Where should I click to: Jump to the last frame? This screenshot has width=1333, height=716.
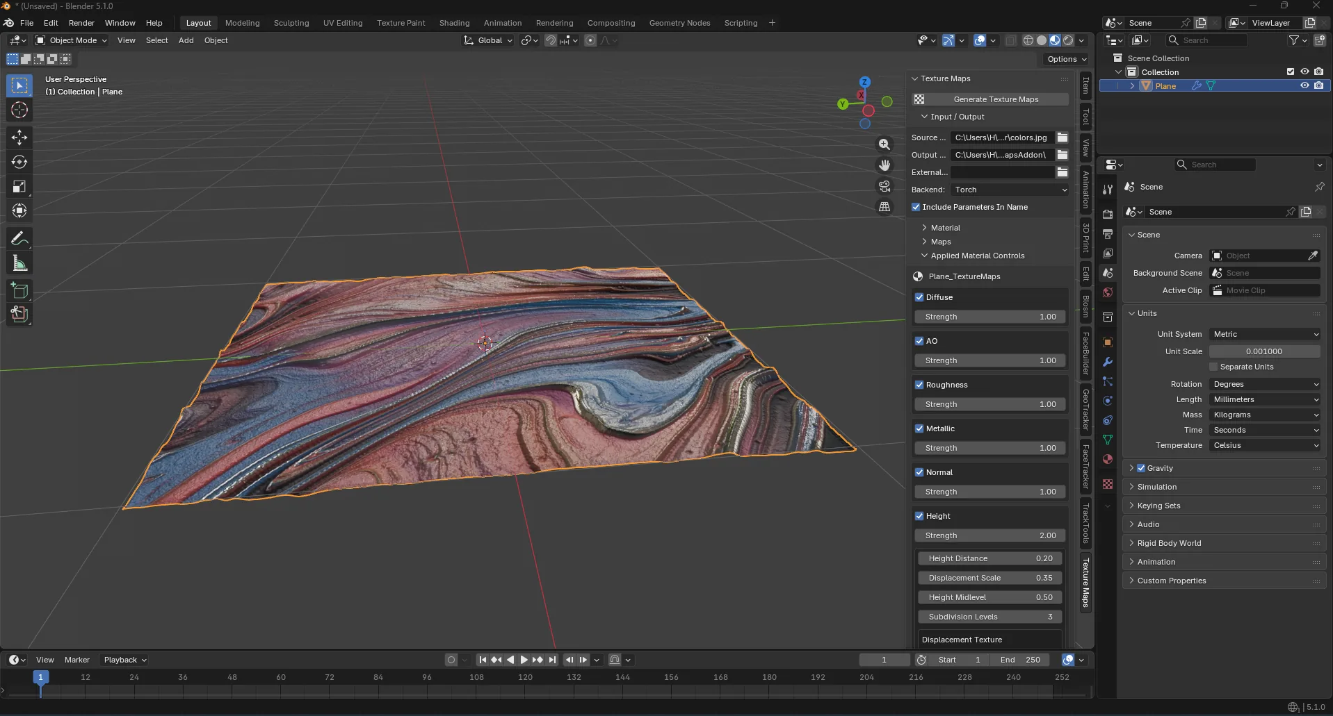tap(552, 660)
